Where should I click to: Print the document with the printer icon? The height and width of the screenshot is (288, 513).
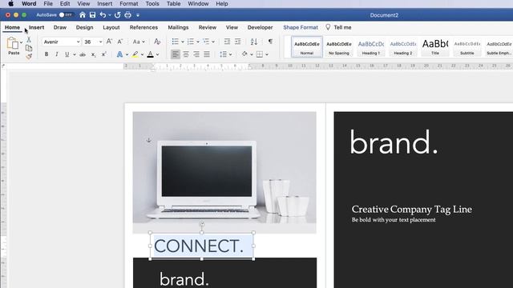click(x=128, y=15)
